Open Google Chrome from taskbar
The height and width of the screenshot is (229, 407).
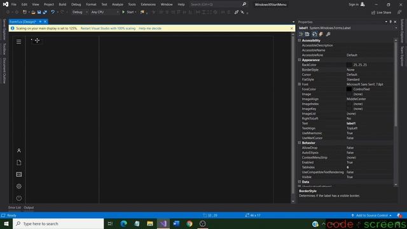[x=190, y=223]
